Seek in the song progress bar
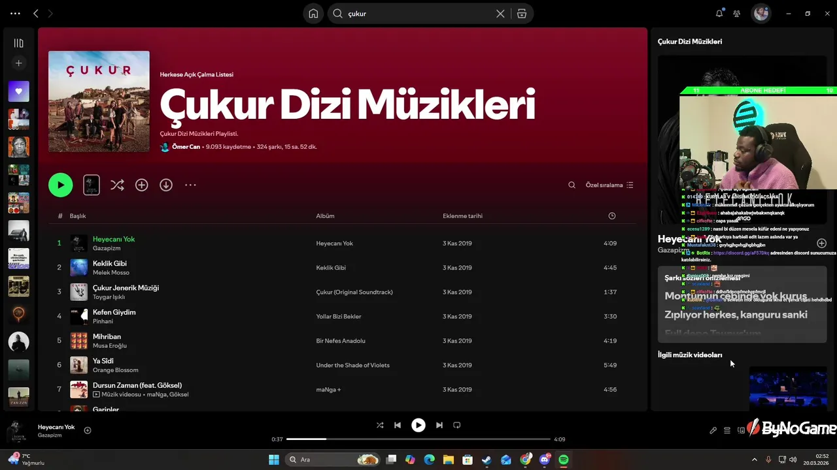 [x=418, y=439]
